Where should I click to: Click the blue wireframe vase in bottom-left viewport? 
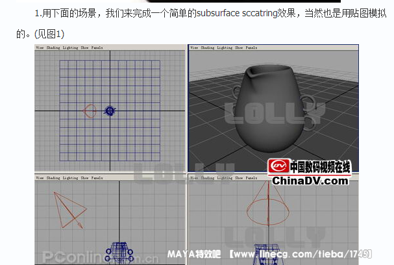(118, 253)
